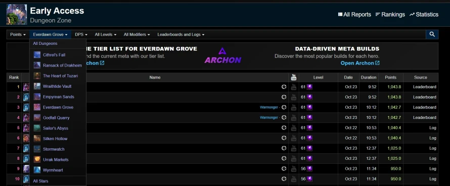Screen dimensions: 450x186
Task: Sort by the Level column header
Action: coord(318,77)
